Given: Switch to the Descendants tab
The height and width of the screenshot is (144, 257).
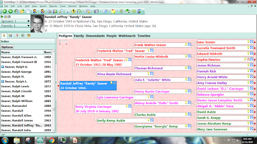Looking at the screenshot, I should [95, 36].
